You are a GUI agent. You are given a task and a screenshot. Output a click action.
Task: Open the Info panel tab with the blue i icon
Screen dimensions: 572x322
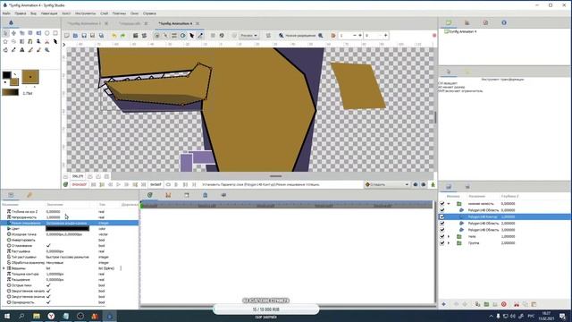point(504,22)
